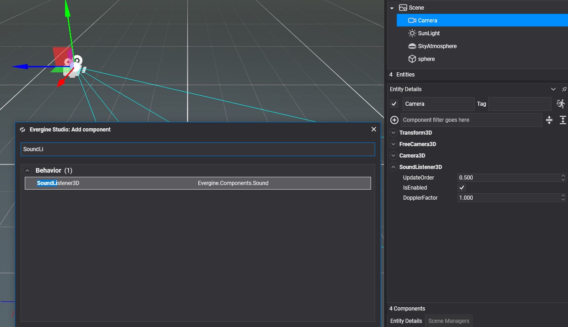Collapse the Scene tree node

[x=392, y=8]
